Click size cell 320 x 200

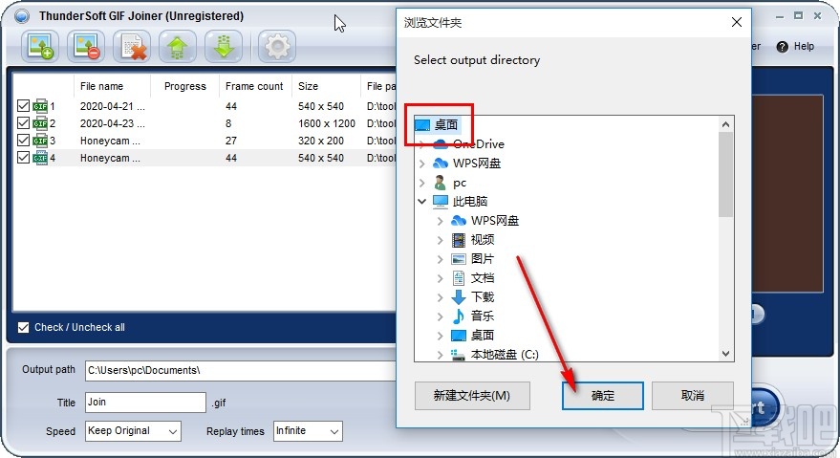(x=321, y=141)
